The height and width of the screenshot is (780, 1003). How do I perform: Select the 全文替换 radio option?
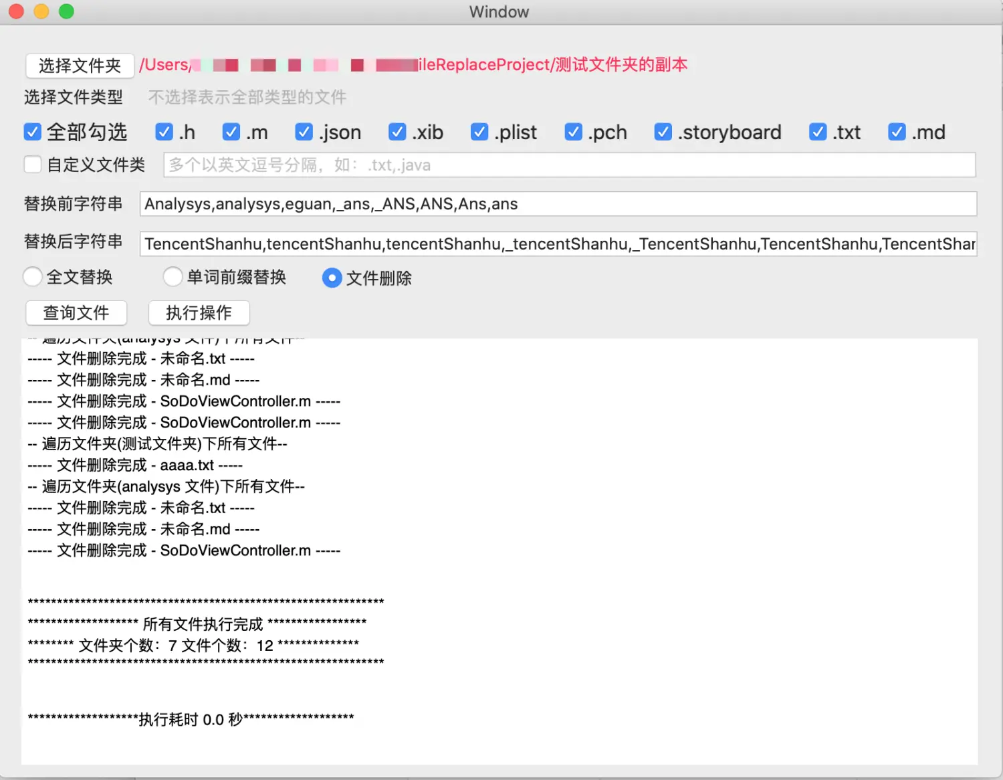pyautogui.click(x=33, y=277)
